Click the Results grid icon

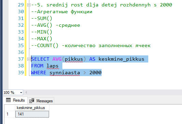pos(8,100)
